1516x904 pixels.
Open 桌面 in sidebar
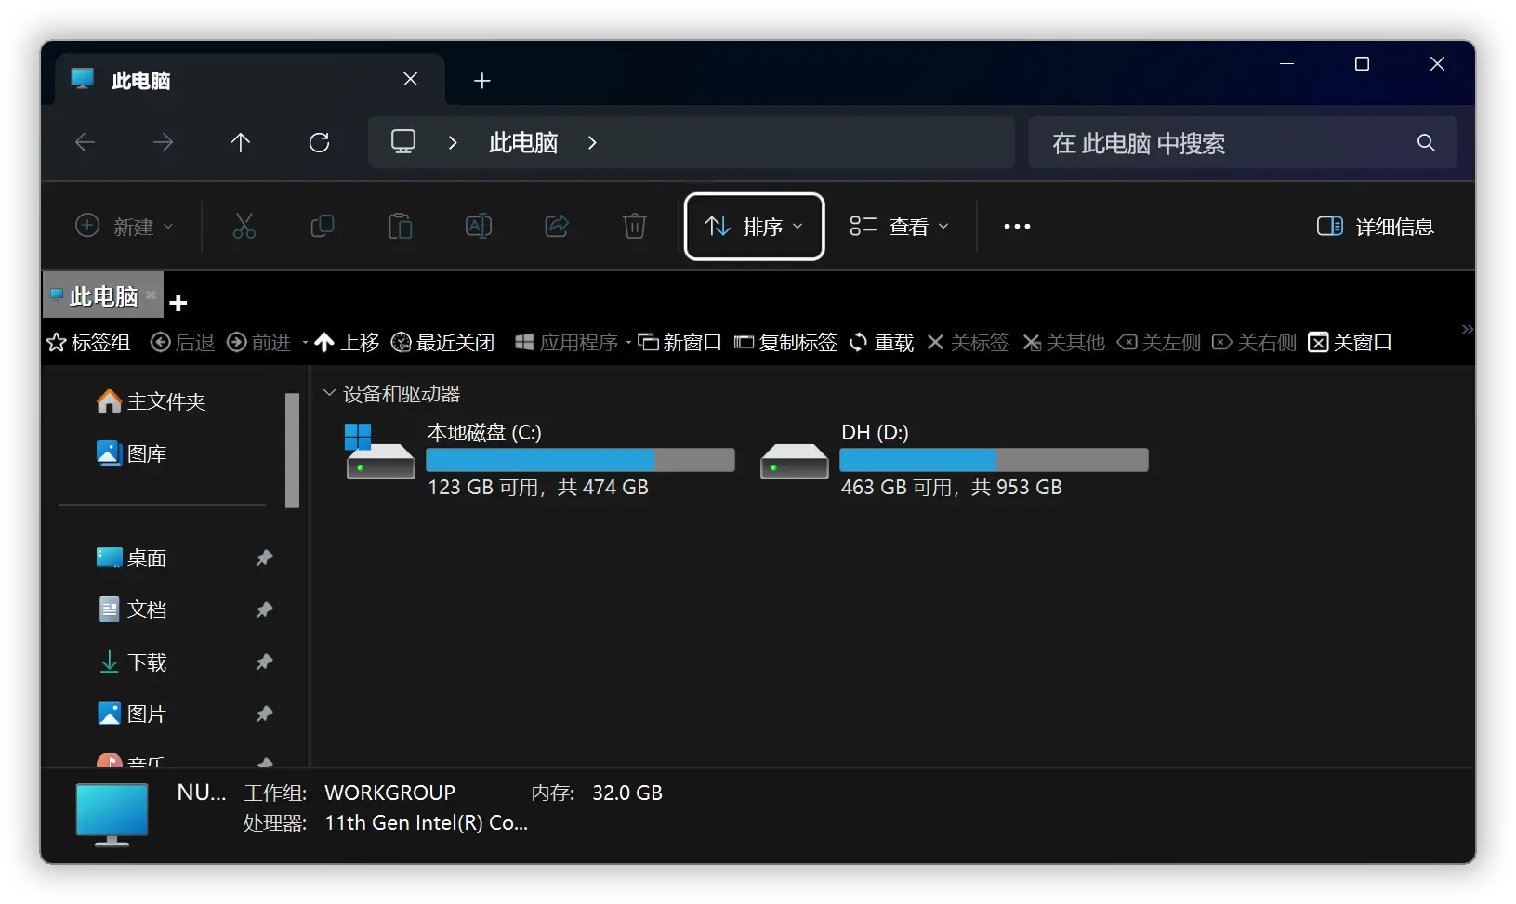click(131, 557)
